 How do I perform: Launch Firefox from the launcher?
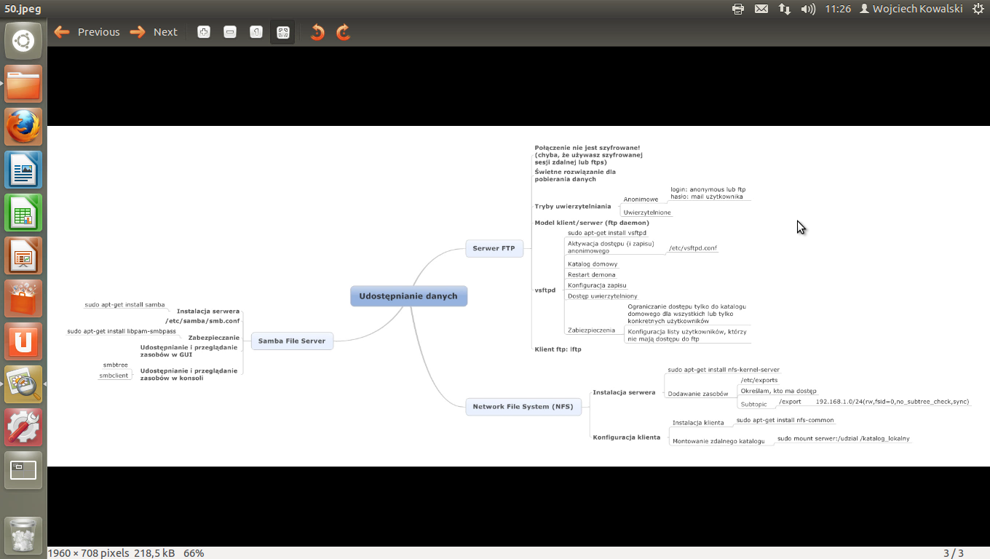click(23, 127)
